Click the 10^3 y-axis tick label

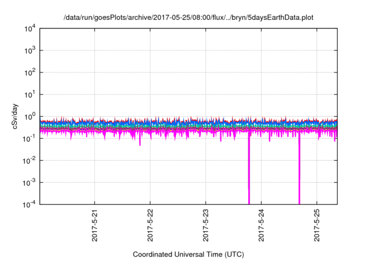(30, 50)
